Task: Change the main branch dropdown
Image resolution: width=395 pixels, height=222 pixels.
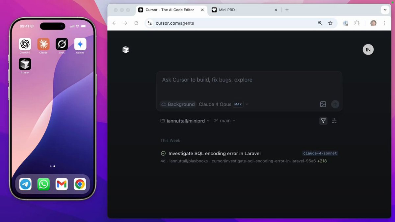Action: click(x=225, y=121)
